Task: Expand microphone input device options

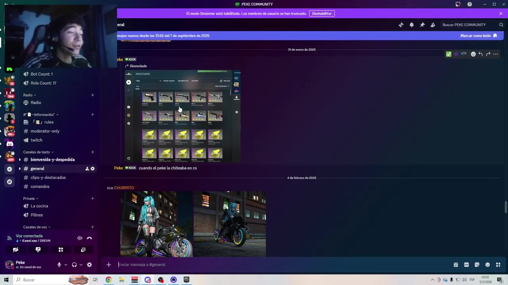Action: (66, 265)
